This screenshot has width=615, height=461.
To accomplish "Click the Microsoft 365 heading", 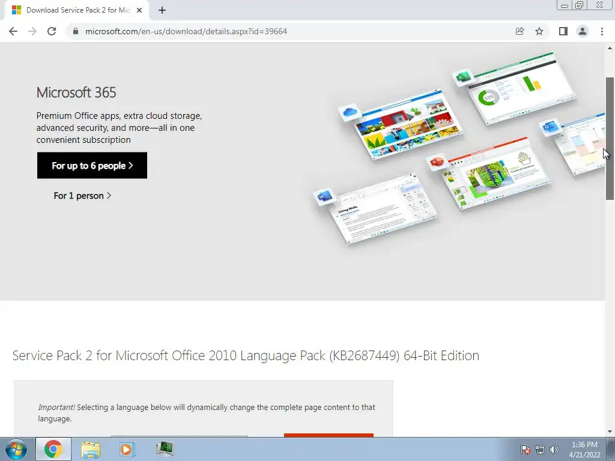I will coord(76,92).
